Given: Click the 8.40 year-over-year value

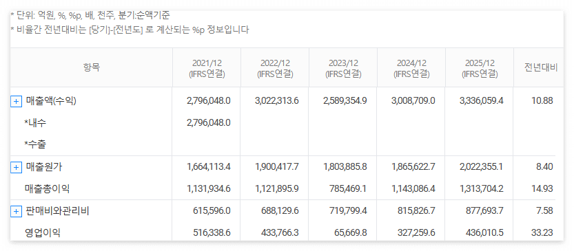Looking at the screenshot, I should pos(544,167).
